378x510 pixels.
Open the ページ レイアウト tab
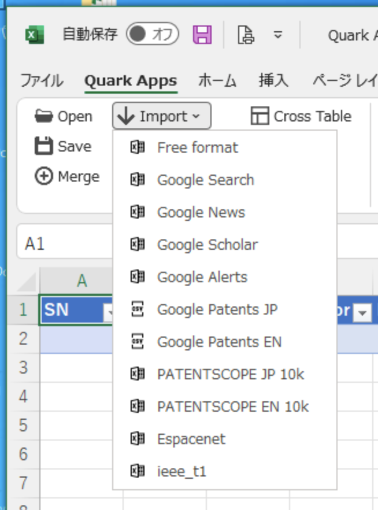[345, 80]
